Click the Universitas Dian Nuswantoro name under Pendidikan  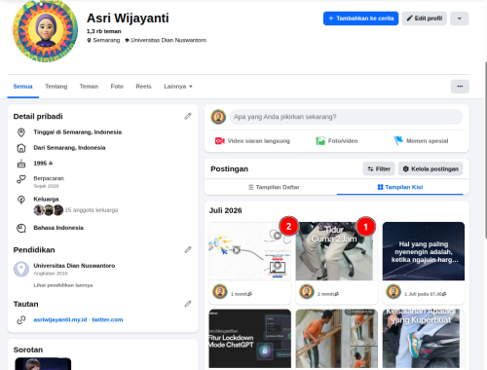coord(74,266)
